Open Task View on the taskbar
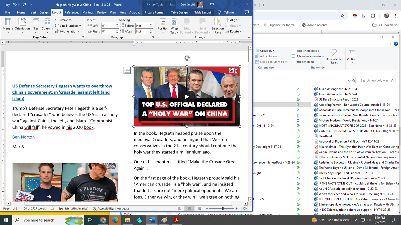The width and height of the screenshot is (401, 225). pyautogui.click(x=90, y=220)
